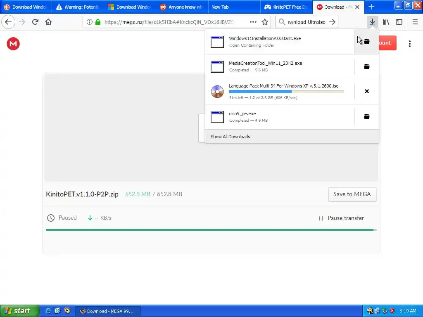Click the Download - MEGA taskbar button
This screenshot has height=317, width=423.
(x=108, y=311)
